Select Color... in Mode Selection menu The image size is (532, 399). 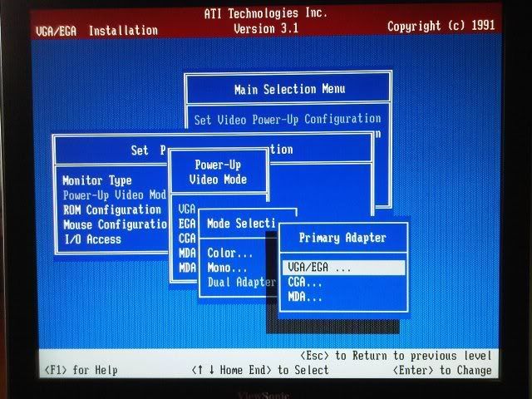click(x=229, y=253)
